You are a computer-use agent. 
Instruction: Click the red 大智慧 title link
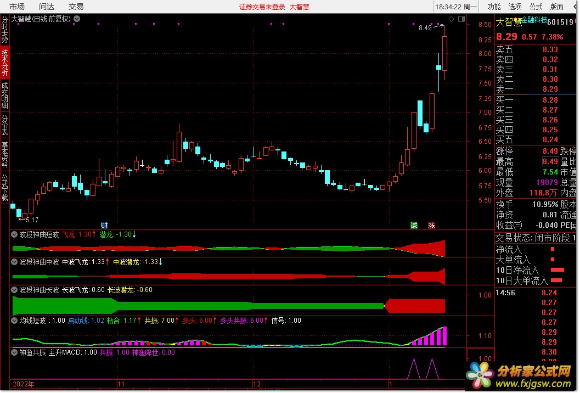point(299,7)
